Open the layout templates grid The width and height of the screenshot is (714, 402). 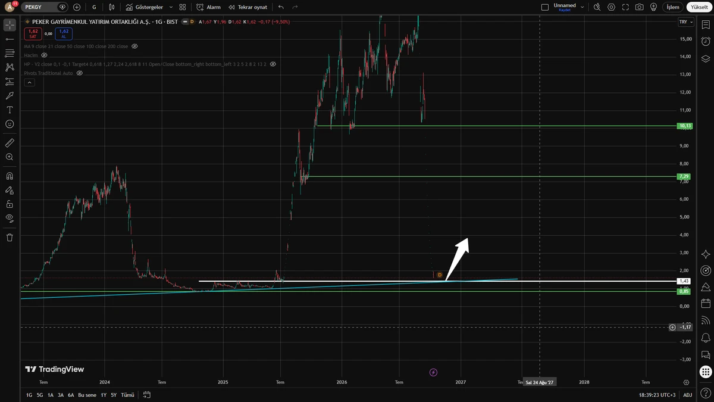pyautogui.click(x=183, y=7)
